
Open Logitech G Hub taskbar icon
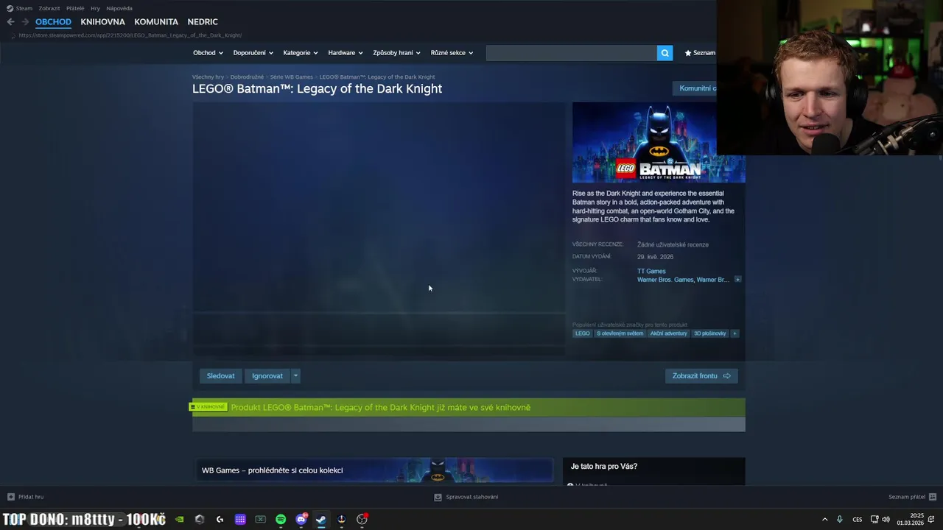[x=220, y=520]
